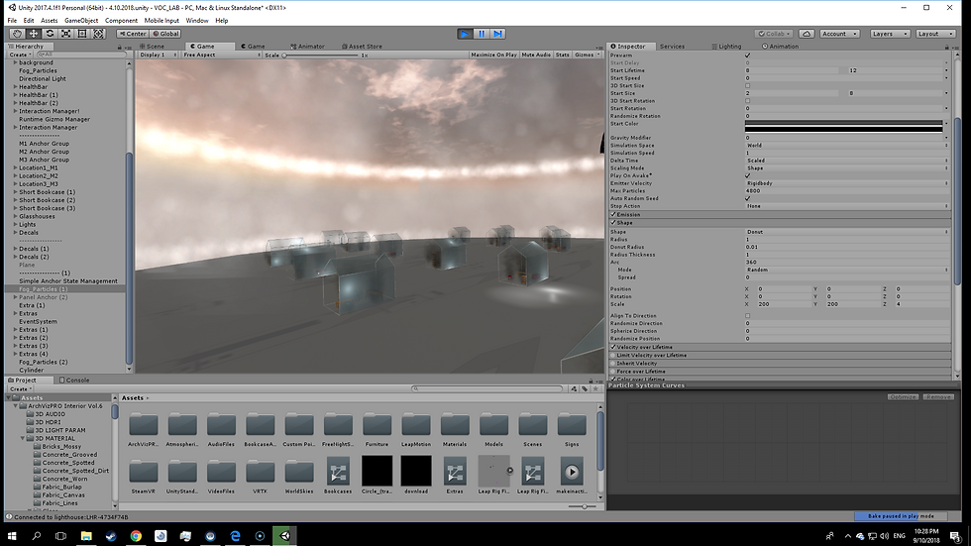Toggle the 3D Start Rotation checkbox
Viewport: 971px width, 546px height.
click(x=747, y=100)
